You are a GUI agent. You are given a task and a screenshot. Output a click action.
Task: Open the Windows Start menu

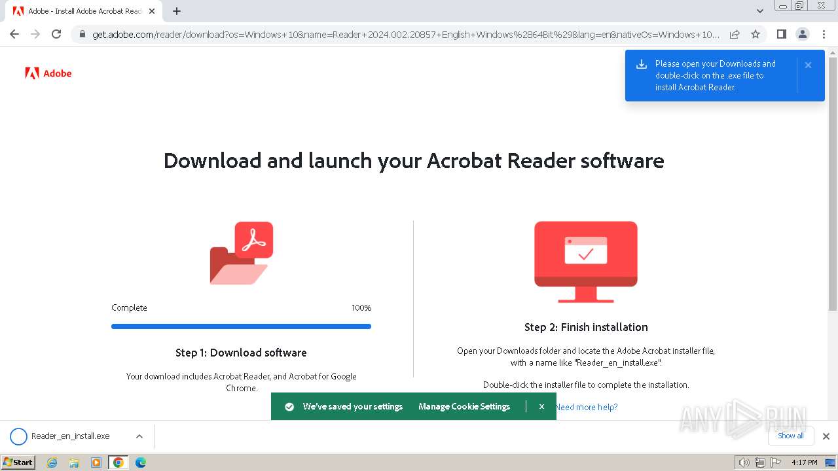coord(18,462)
